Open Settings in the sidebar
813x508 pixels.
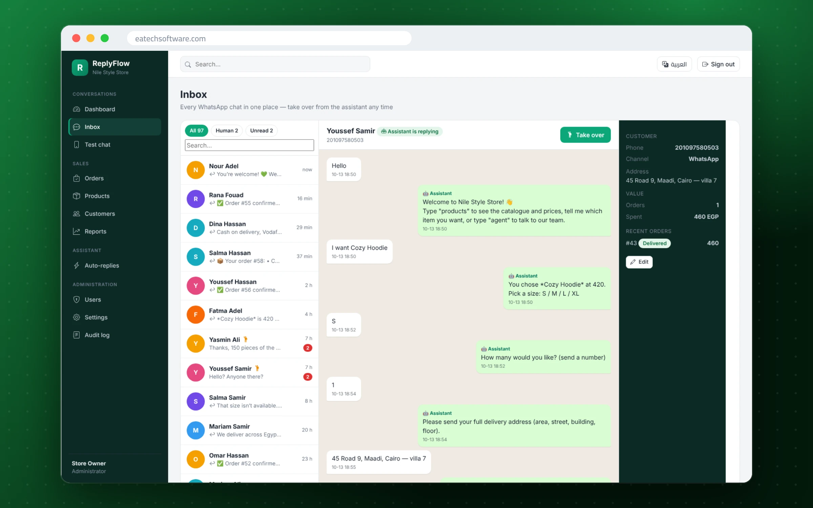(114, 317)
